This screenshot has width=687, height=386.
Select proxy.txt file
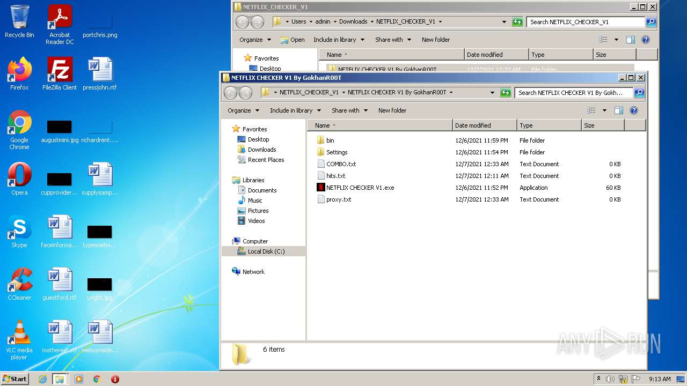point(339,199)
